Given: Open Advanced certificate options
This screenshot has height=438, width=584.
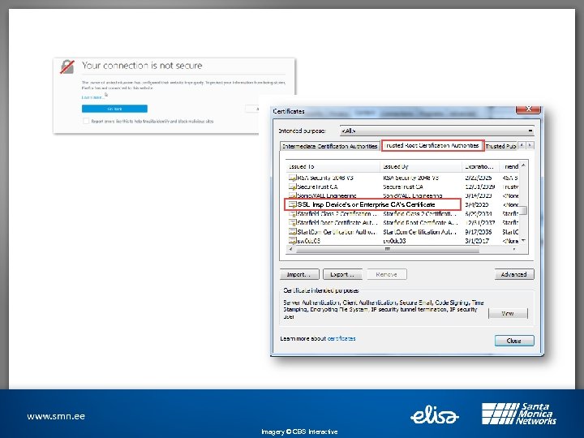Looking at the screenshot, I should (x=514, y=274).
